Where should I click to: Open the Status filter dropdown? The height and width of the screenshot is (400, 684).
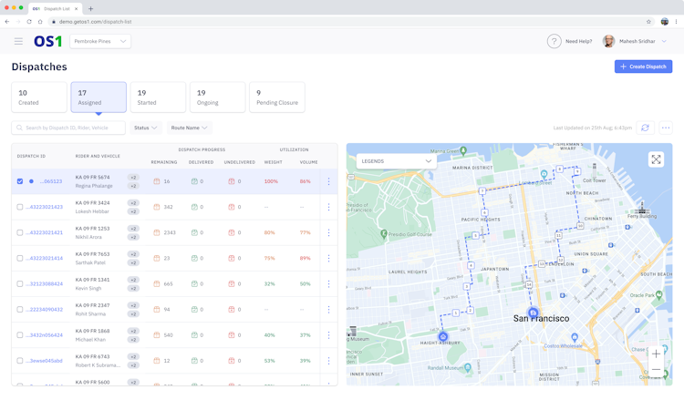pyautogui.click(x=146, y=128)
